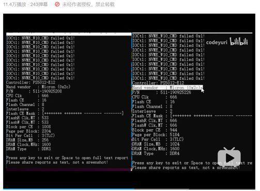Click the P/N 511-190925226 line
Image resolution: width=260 pixels, height=191 pixels.
[161, 92]
